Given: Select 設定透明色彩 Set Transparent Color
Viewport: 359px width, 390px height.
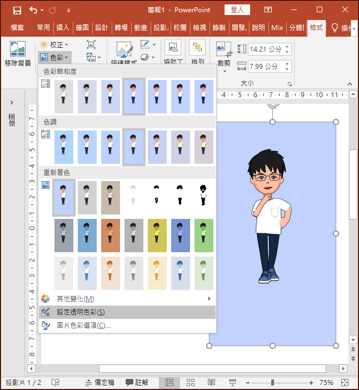Looking at the screenshot, I should pyautogui.click(x=127, y=312).
